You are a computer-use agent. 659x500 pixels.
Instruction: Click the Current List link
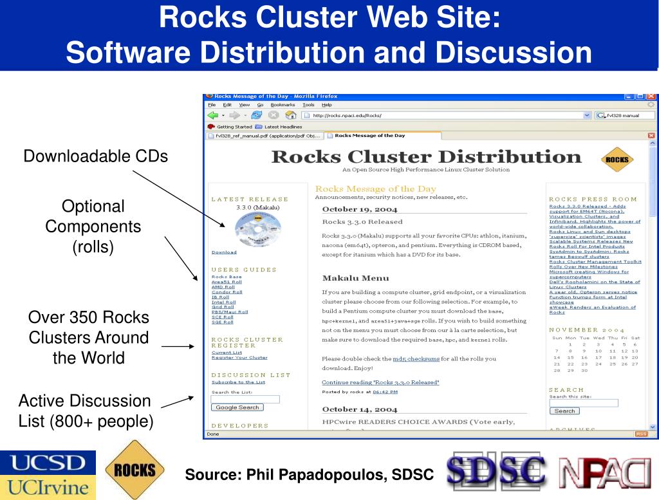227,353
